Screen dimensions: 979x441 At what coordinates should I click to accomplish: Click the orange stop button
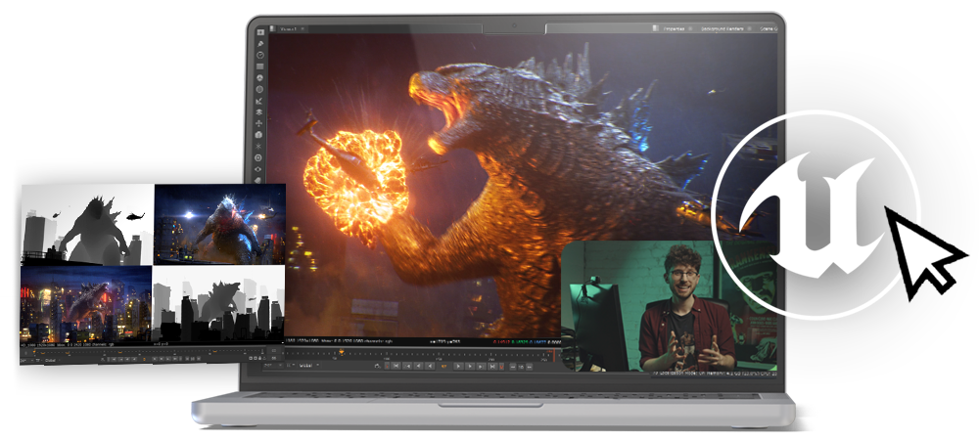[x=443, y=366]
